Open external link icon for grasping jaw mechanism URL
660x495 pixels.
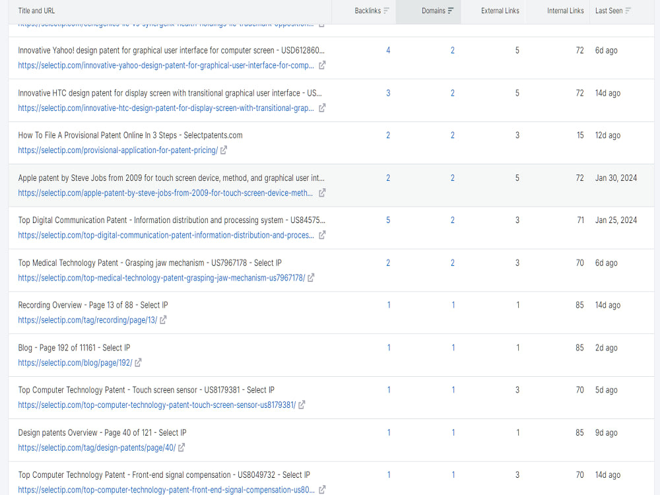pyautogui.click(x=311, y=278)
